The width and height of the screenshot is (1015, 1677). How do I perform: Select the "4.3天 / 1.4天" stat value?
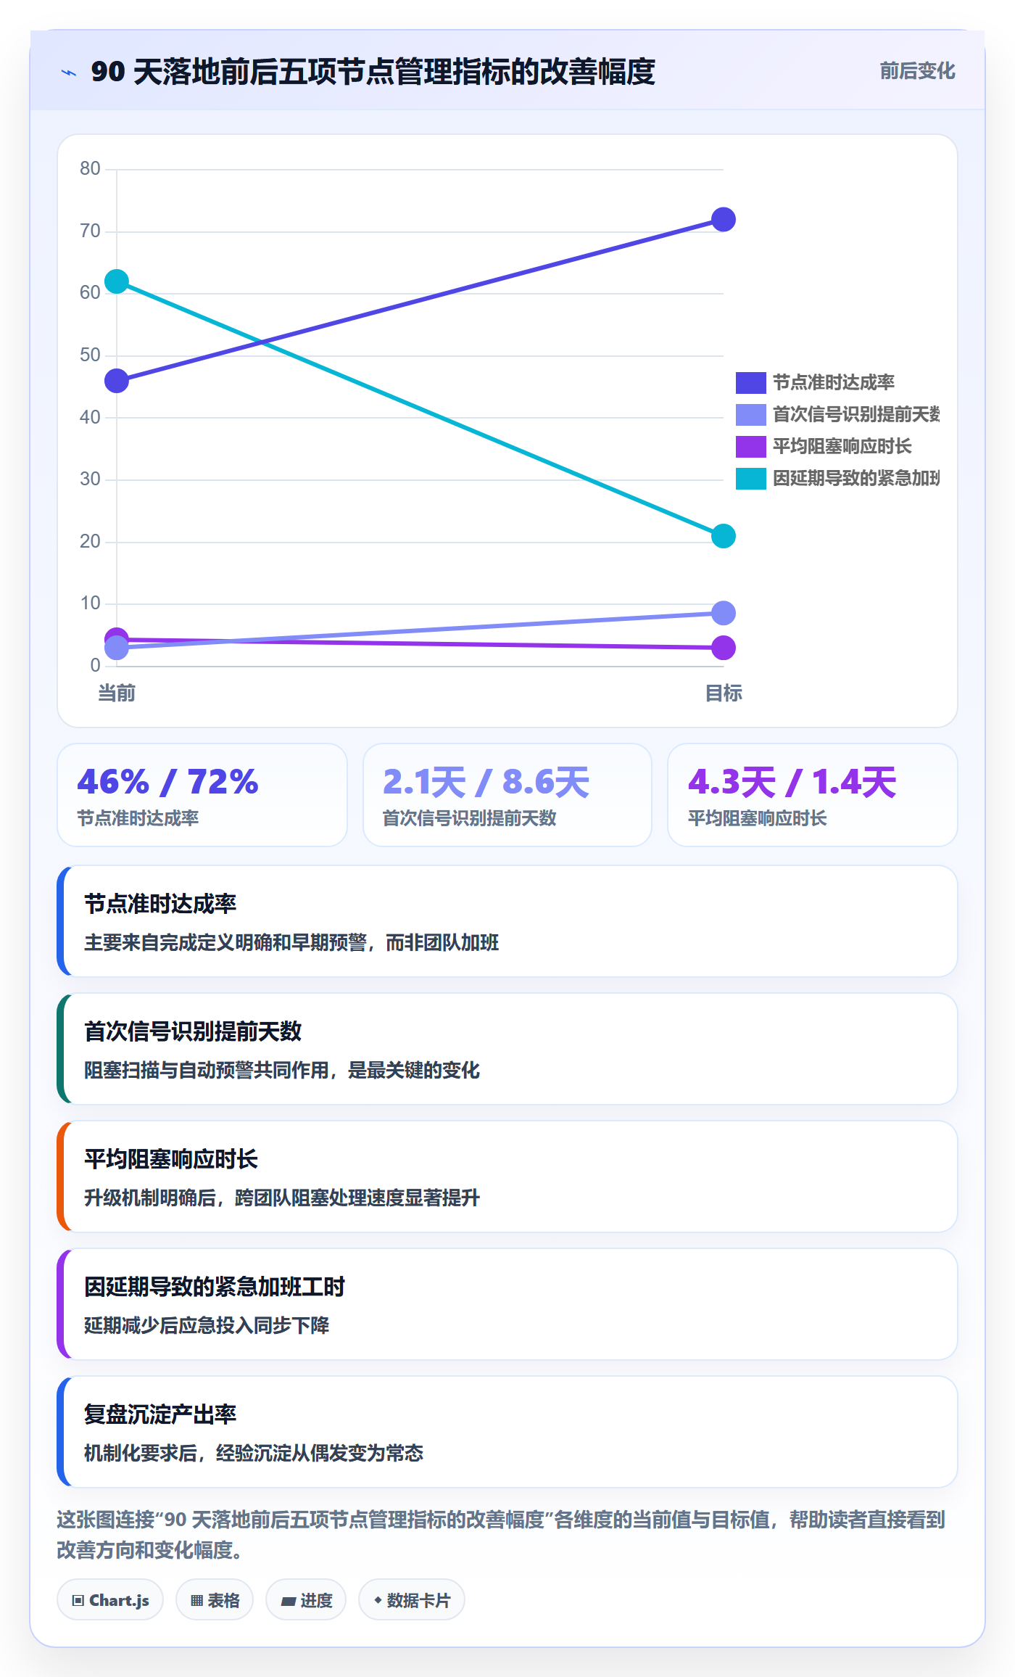pyautogui.click(x=792, y=782)
